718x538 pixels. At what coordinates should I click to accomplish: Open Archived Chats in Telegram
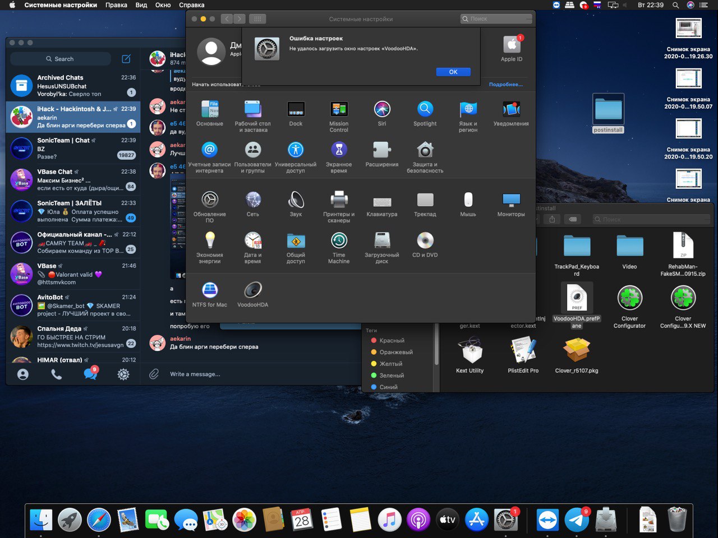click(73, 85)
